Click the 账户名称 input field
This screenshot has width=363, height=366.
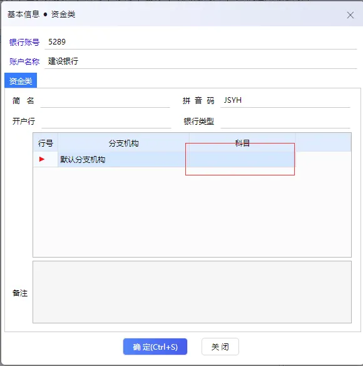(x=200, y=61)
